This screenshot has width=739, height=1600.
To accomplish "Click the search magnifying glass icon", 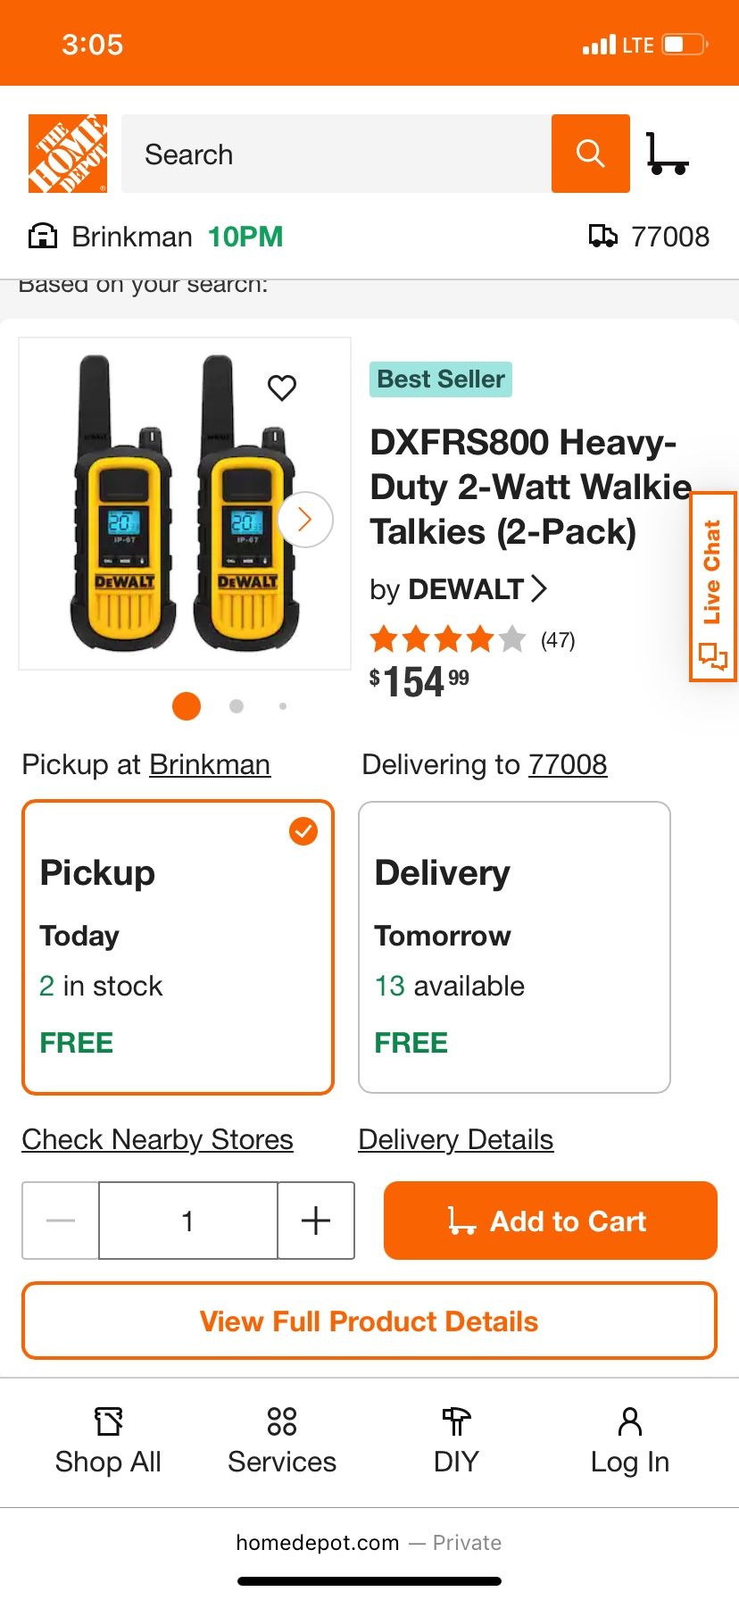I will point(590,153).
